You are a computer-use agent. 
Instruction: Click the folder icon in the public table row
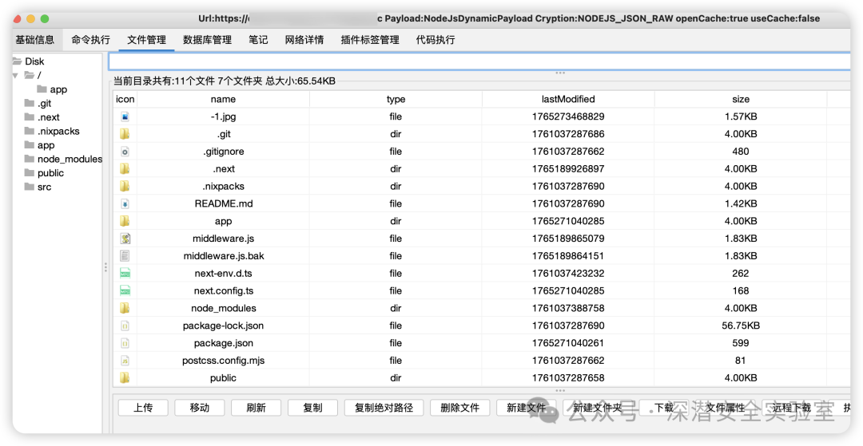125,378
